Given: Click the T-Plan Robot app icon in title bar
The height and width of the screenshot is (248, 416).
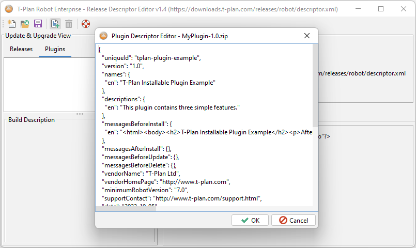Looking at the screenshot, I should (x=9, y=9).
